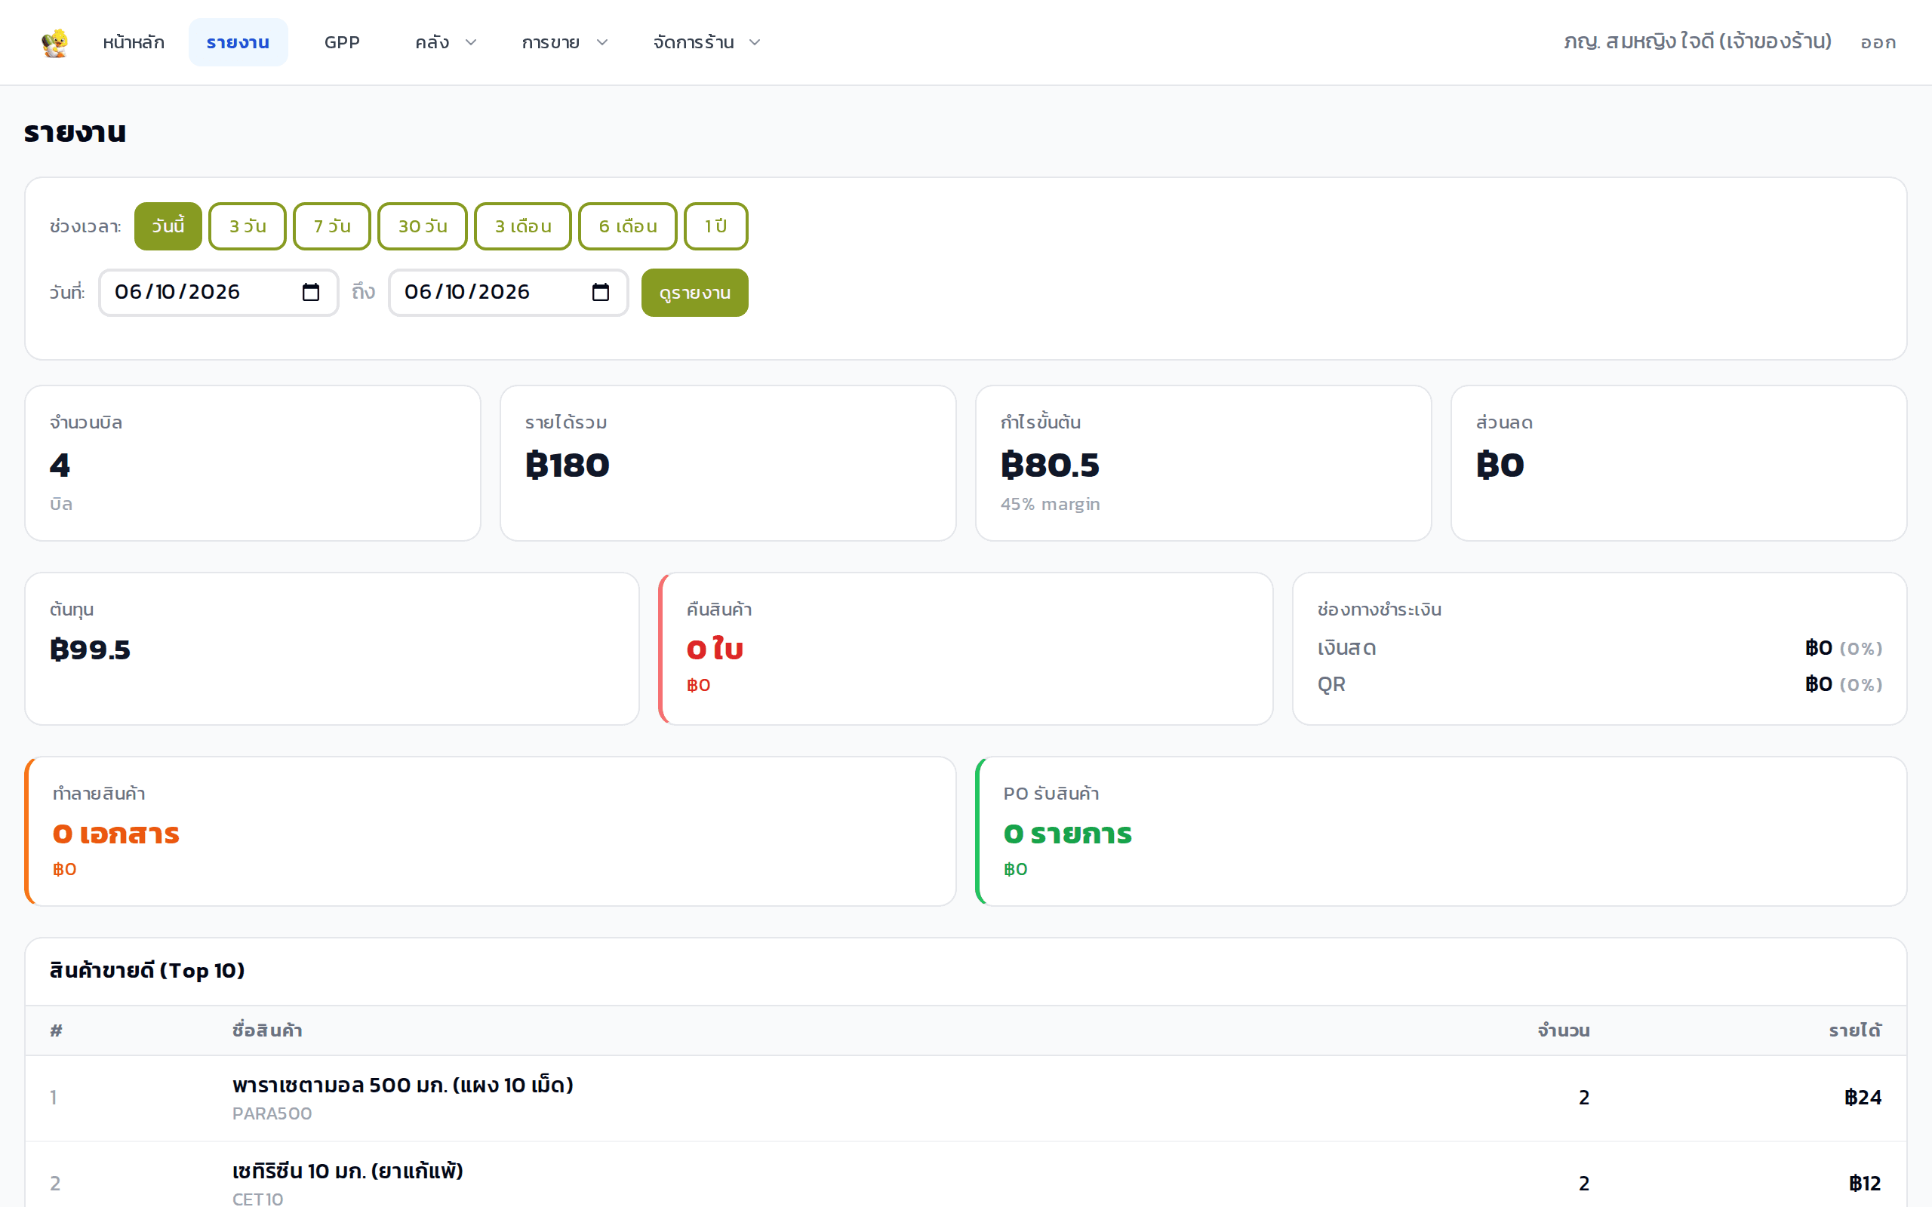Image resolution: width=1932 pixels, height=1207 pixels.
Task: Click the ทำลายสินค้า 0 เอกสาร value
Action: pyautogui.click(x=115, y=834)
